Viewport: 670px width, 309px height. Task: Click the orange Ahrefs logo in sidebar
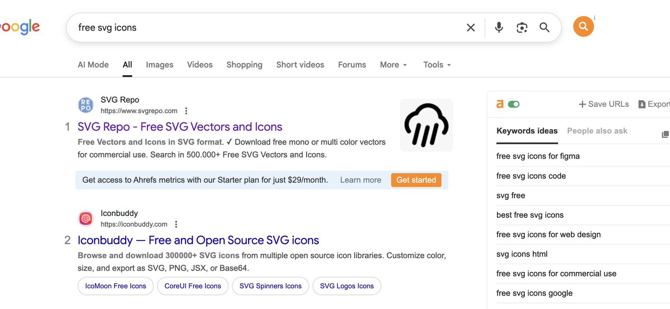[500, 104]
